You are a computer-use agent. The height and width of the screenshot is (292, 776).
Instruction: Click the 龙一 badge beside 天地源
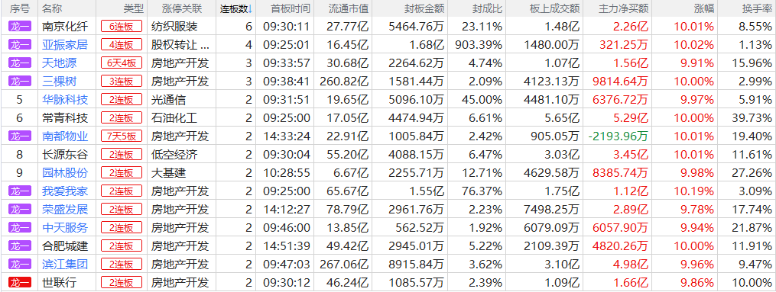[20, 63]
